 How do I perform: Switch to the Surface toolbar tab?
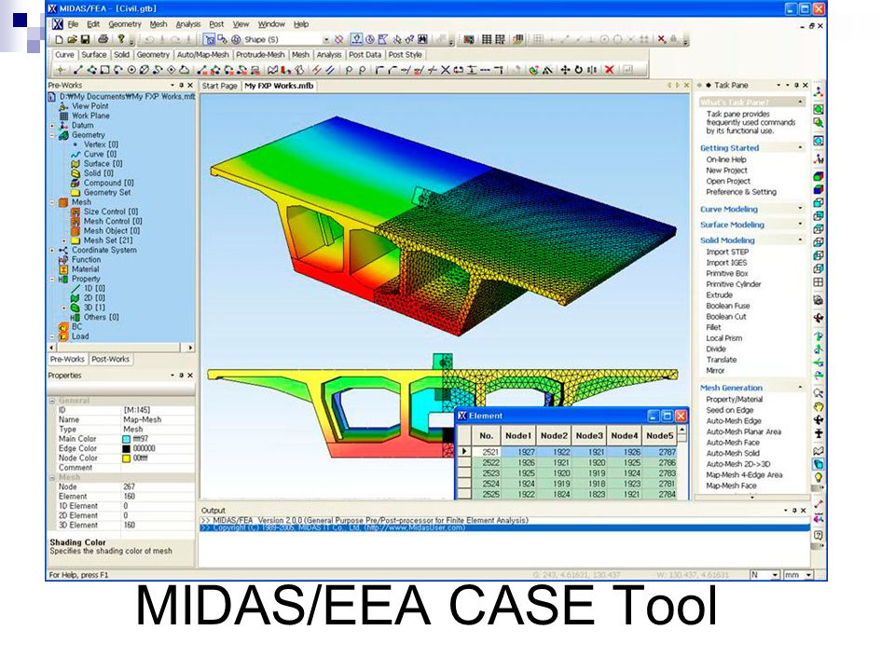pyautogui.click(x=93, y=55)
